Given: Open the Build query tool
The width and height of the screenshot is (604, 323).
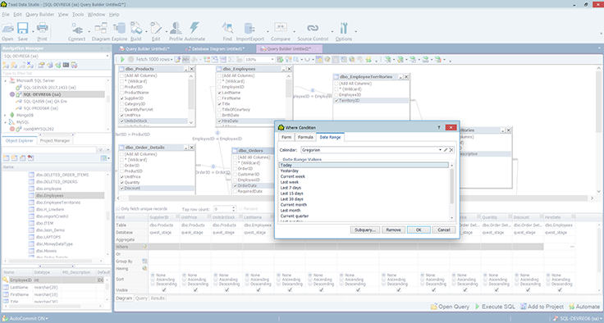Looking at the screenshot, I should (135, 31).
